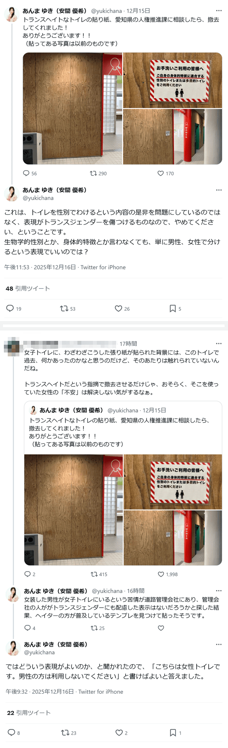View the 22 引用ツイート list
Screen dimensions: 228x748
point(29,713)
